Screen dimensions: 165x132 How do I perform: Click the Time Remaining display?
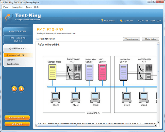(18, 39)
